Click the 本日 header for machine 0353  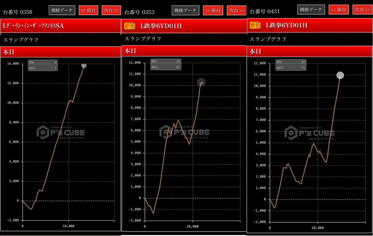(184, 51)
